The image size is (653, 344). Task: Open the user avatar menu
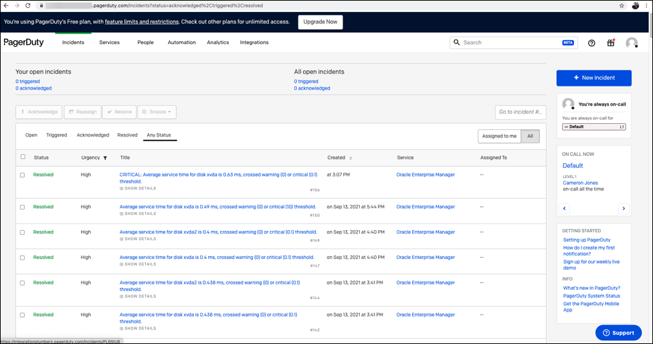click(x=632, y=43)
